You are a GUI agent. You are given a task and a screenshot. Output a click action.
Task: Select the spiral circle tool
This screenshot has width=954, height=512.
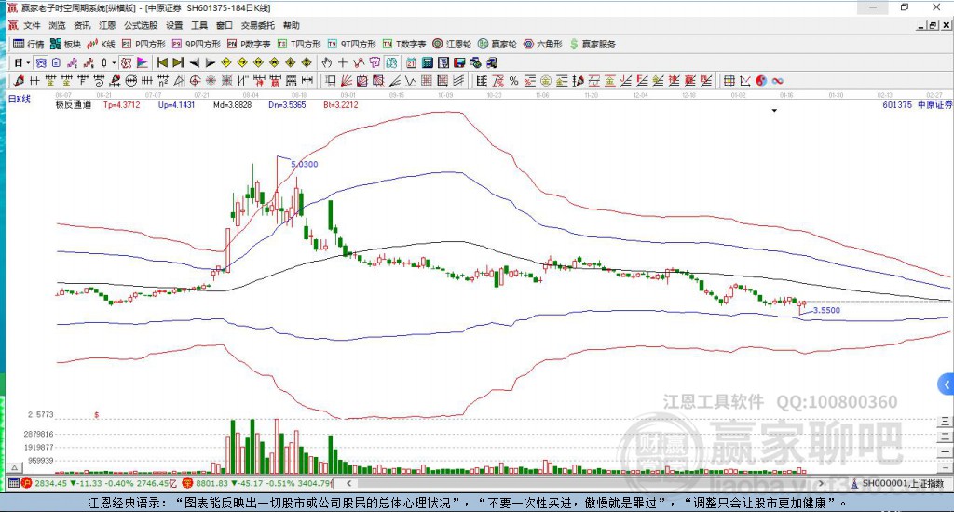(x=195, y=80)
